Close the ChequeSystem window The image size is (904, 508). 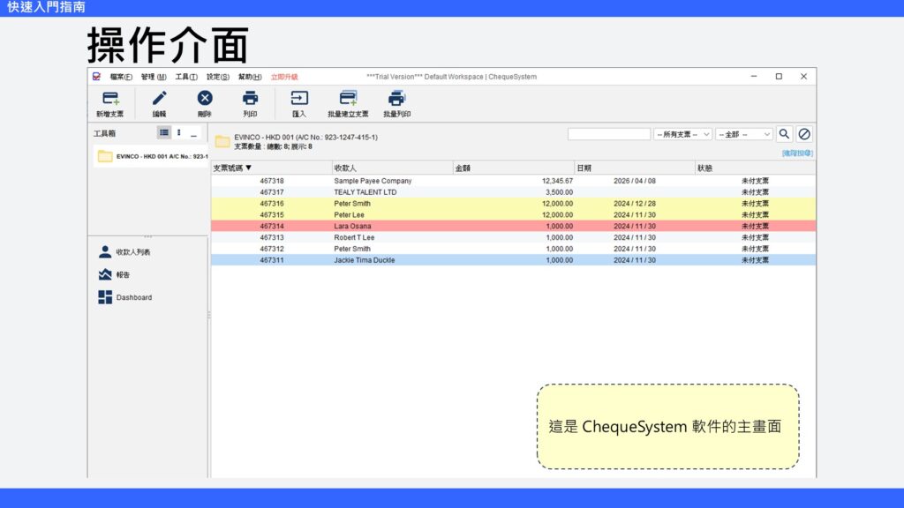tap(803, 77)
